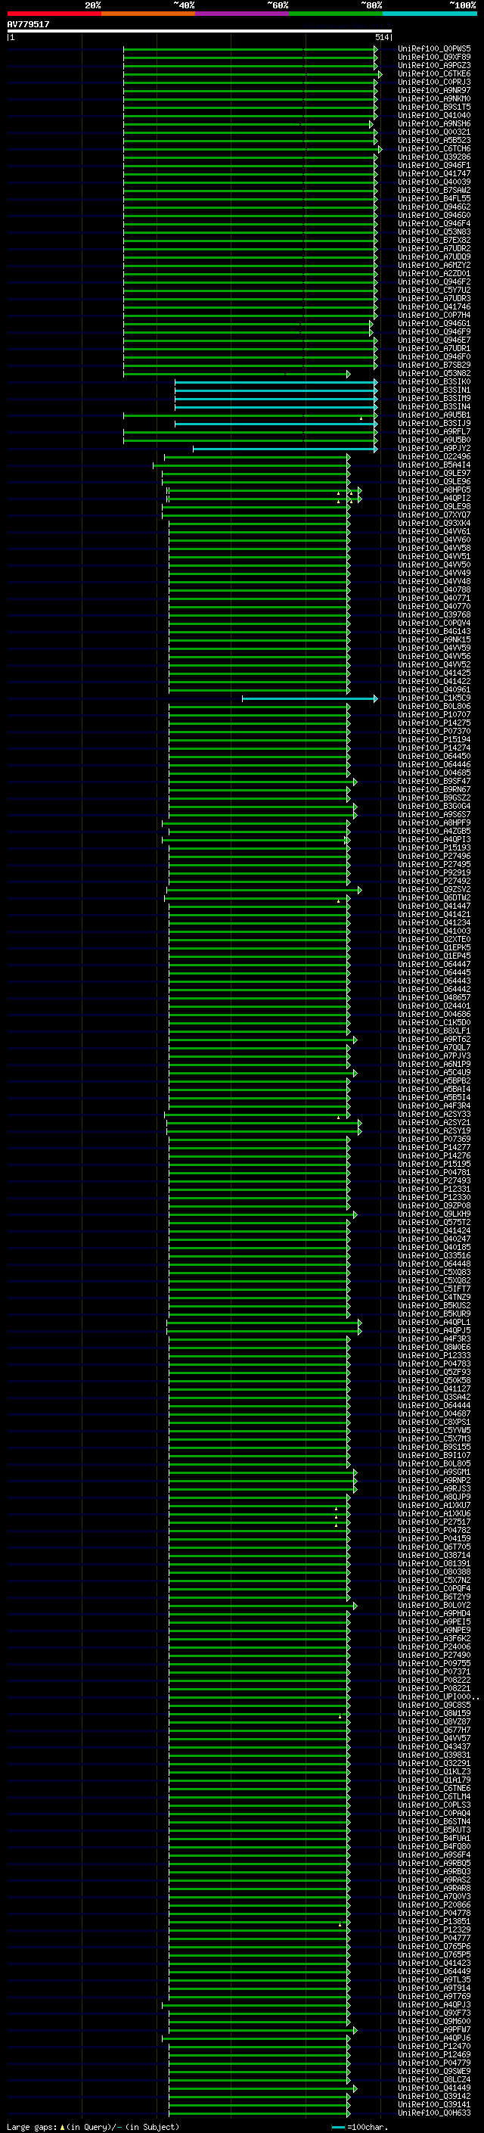This screenshot has height=2133, width=484.
Task: Open the UniRef100_B0L806 hit
Action: (434, 707)
